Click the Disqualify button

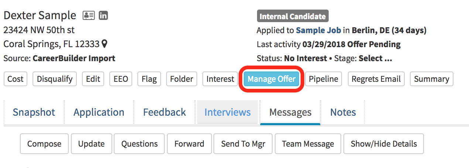point(55,79)
